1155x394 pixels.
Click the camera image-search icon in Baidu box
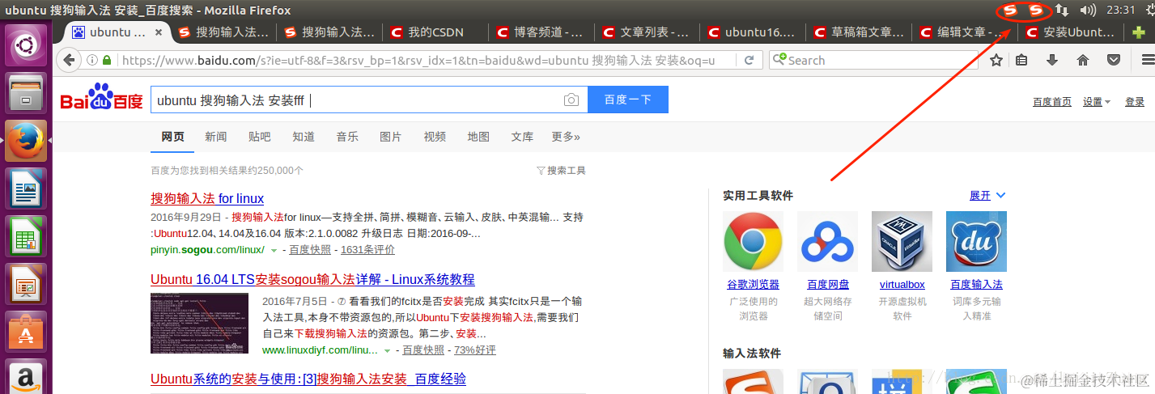tap(571, 100)
